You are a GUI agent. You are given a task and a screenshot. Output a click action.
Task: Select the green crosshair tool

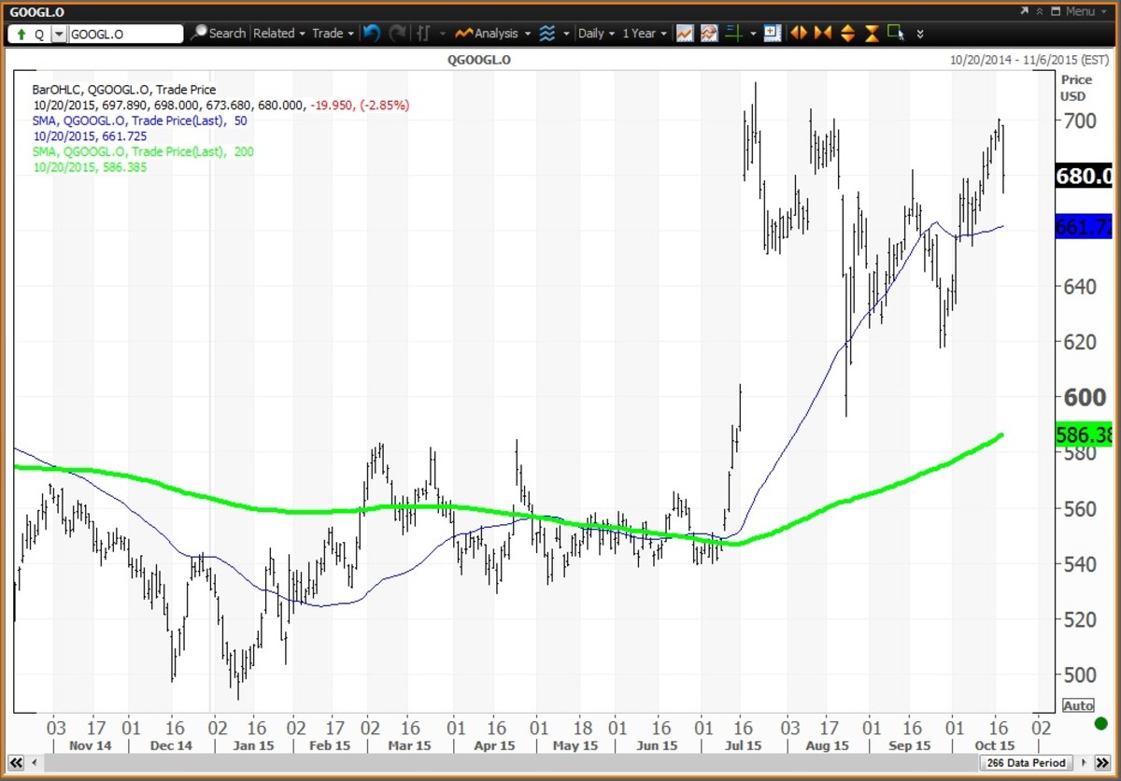click(733, 33)
